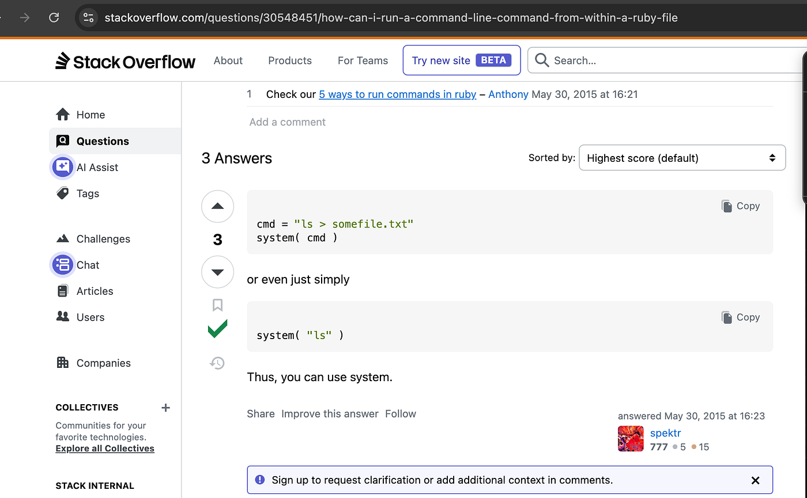Image resolution: width=807 pixels, height=498 pixels.
Task: Click the '3 Answers' heading text
Action: (x=237, y=158)
